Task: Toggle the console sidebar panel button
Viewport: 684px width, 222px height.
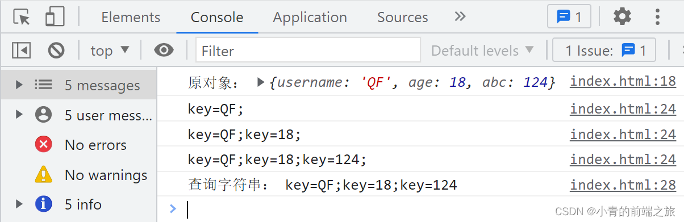Action: (x=22, y=51)
